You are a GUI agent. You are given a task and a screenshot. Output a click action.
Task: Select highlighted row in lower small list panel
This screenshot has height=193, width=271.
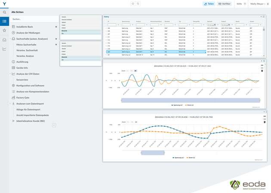tap(81, 57)
